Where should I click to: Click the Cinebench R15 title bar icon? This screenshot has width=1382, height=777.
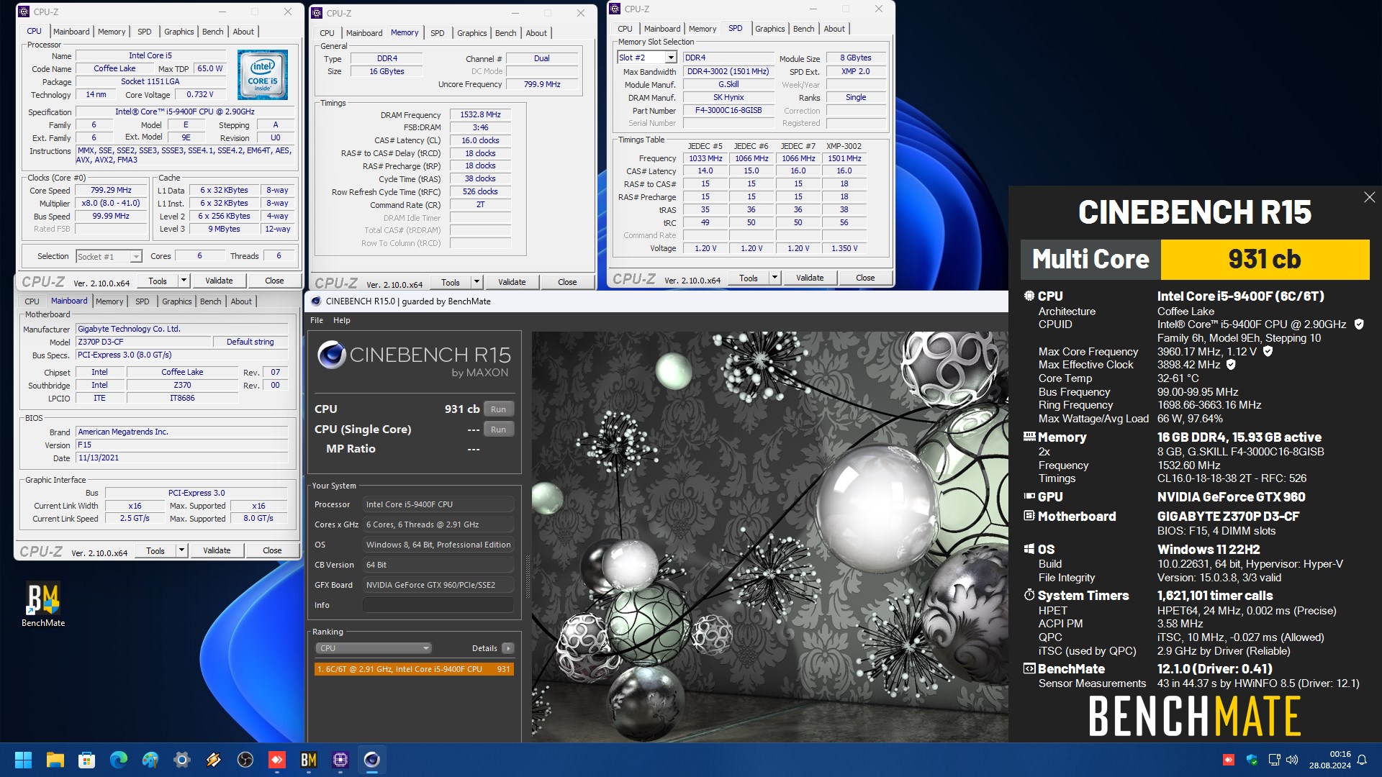316,301
